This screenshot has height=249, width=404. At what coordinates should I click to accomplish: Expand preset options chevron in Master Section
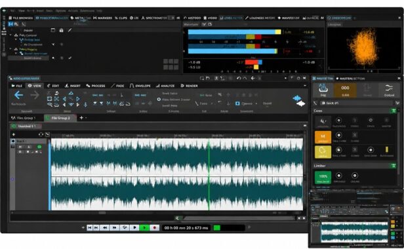pyautogui.click(x=397, y=103)
